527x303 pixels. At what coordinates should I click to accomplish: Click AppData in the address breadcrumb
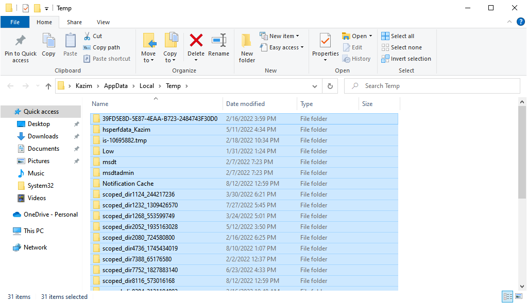[116, 86]
